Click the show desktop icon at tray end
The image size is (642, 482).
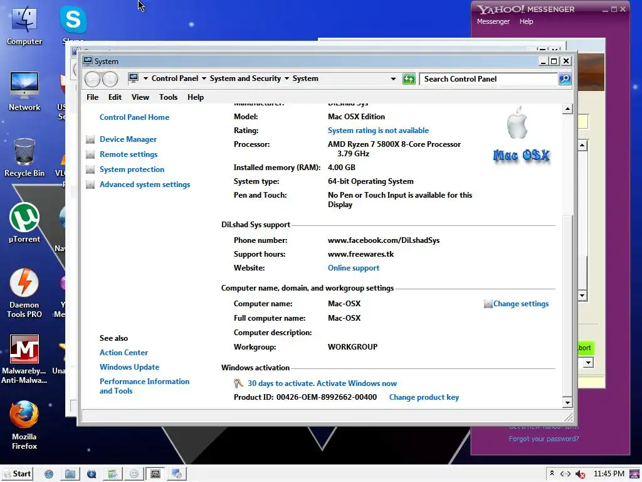(x=634, y=474)
